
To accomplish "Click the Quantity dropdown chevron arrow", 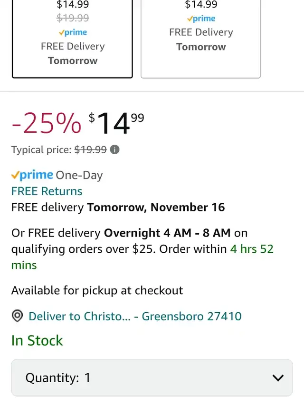I will pyautogui.click(x=278, y=378).
